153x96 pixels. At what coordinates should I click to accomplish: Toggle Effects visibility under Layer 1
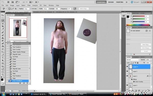132,79
